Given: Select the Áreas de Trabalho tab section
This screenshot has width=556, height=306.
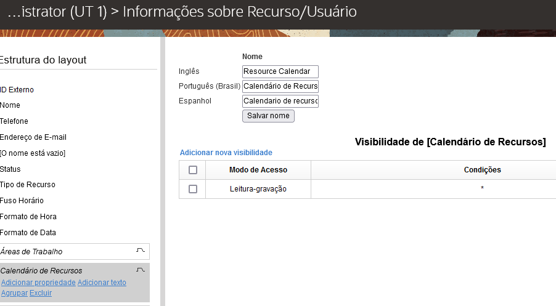Looking at the screenshot, I should coord(75,251).
